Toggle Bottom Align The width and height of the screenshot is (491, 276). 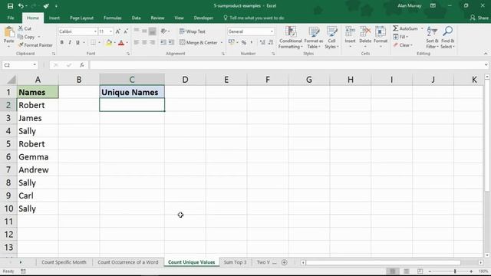pos(152,31)
